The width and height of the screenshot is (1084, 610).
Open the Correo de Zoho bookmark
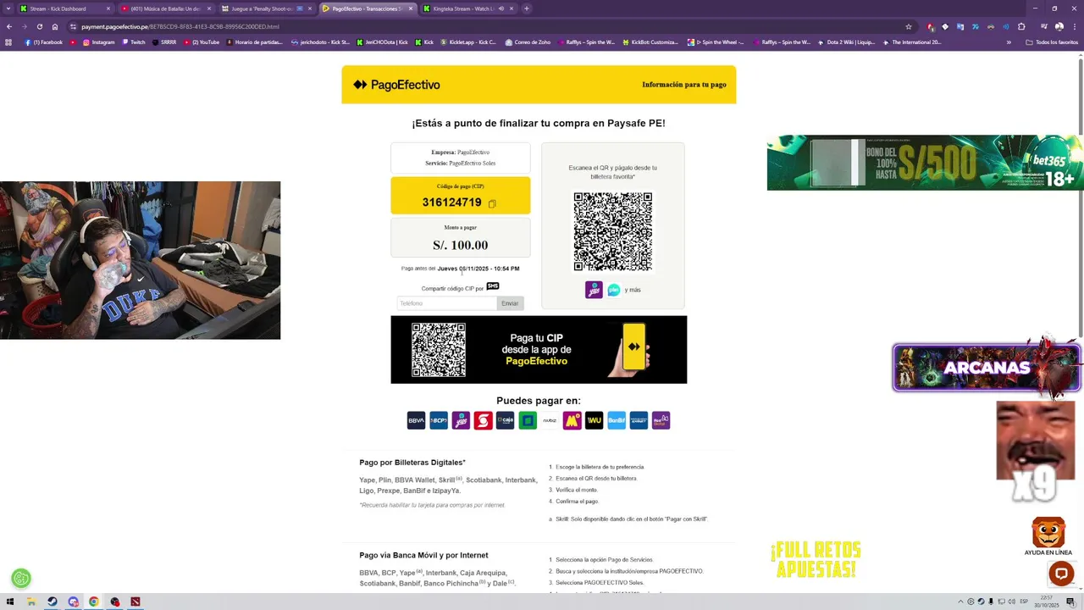point(528,42)
